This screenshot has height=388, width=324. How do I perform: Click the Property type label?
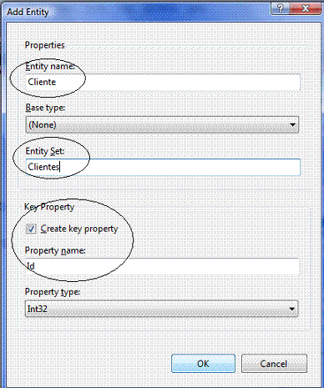pyautogui.click(x=53, y=292)
